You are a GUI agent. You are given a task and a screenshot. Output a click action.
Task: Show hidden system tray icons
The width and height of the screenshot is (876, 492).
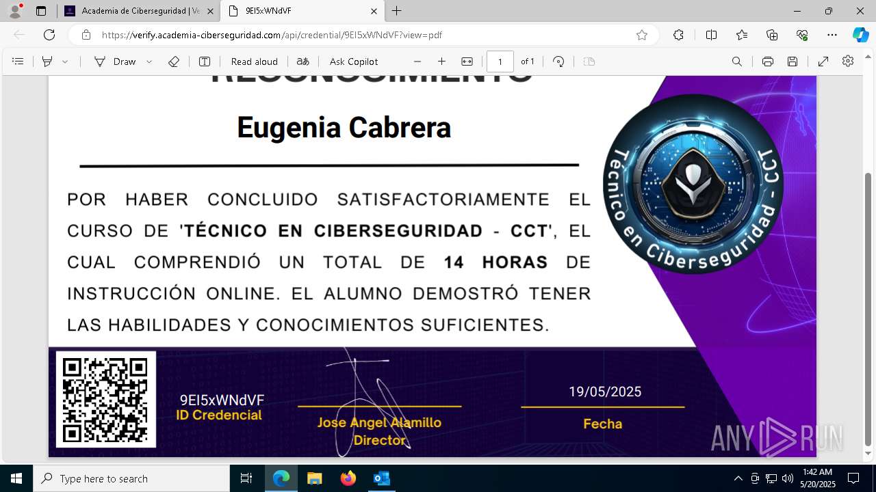point(738,478)
